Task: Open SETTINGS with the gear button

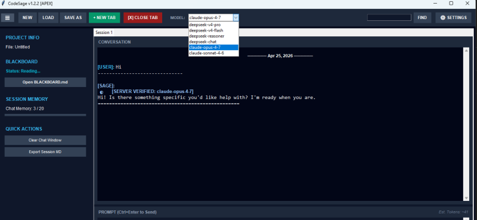Action: (x=453, y=18)
